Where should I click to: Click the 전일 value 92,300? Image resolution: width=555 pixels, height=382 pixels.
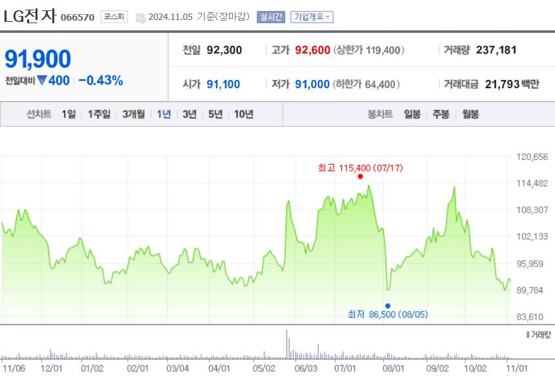[225, 50]
